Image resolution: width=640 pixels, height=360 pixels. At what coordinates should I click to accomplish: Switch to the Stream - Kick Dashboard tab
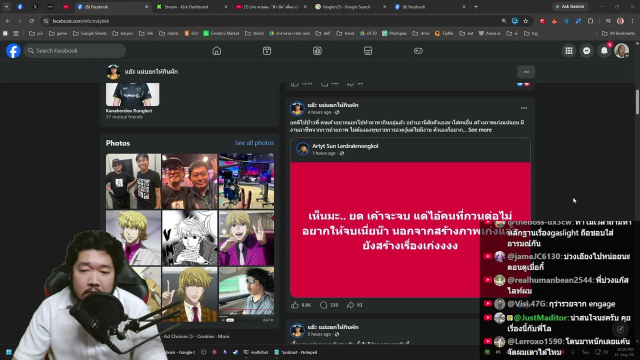(191, 7)
